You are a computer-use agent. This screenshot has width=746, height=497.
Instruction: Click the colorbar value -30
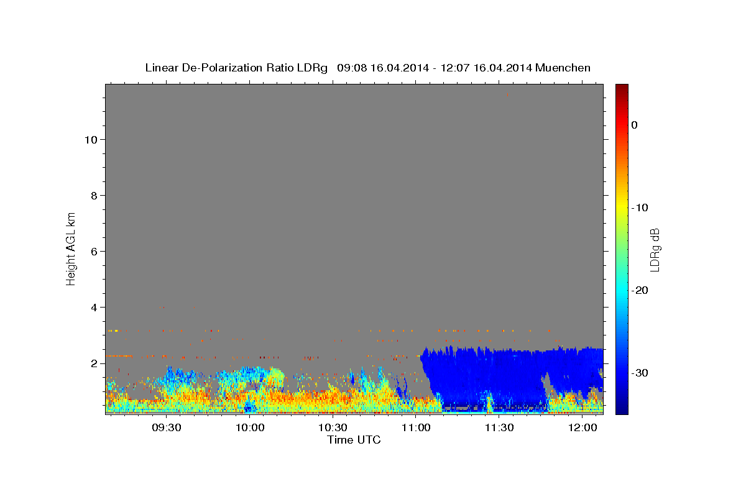click(x=640, y=373)
